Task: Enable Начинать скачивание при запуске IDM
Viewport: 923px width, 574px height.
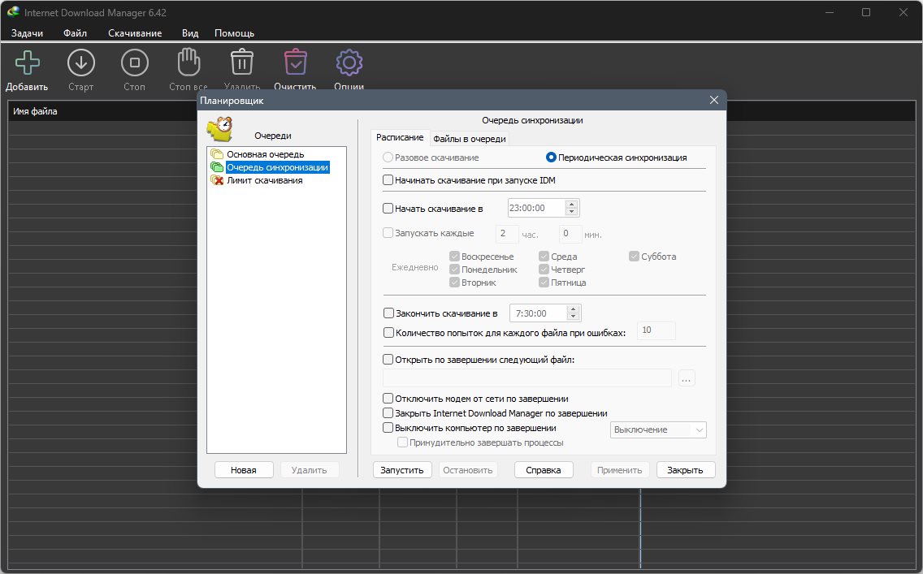Action: [x=388, y=180]
